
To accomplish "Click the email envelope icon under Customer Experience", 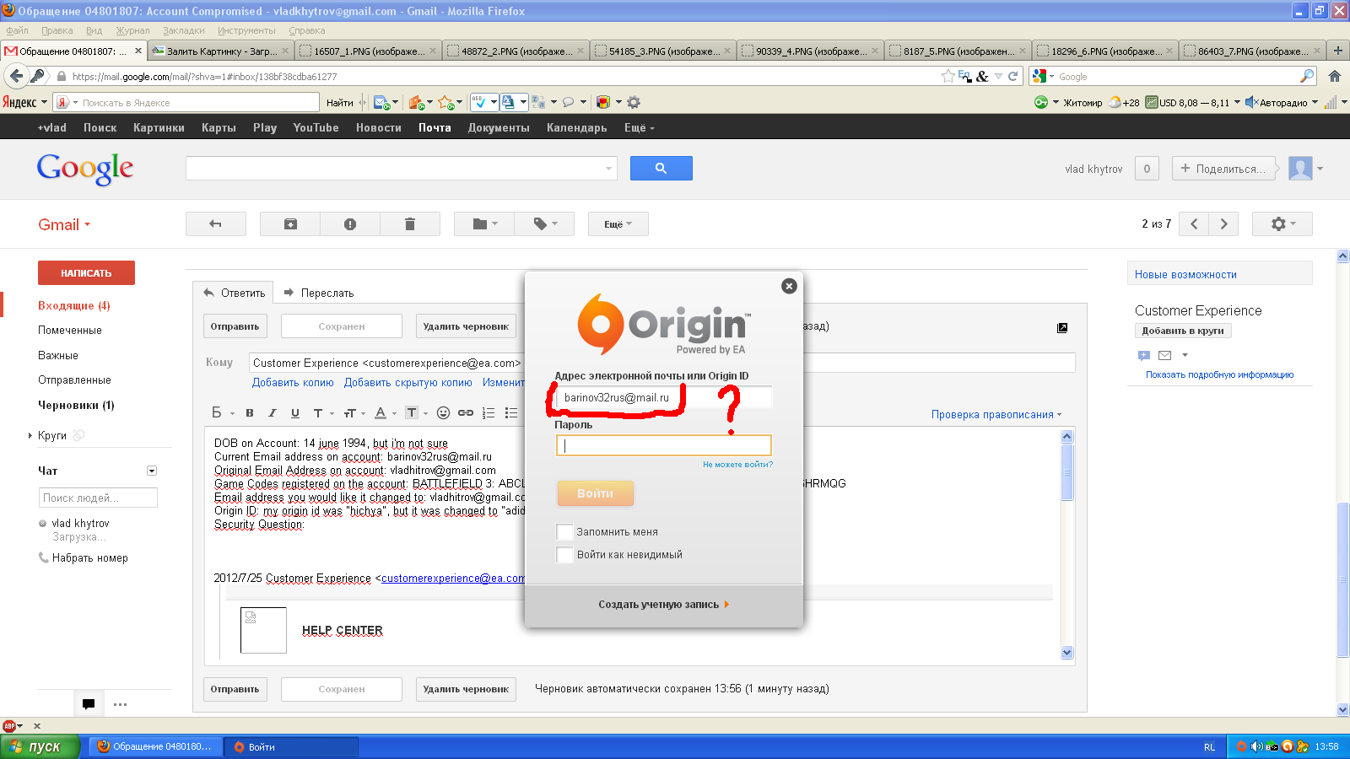I will coord(1165,355).
